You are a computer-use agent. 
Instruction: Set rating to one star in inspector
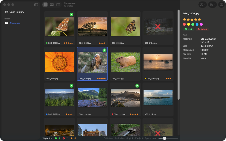(185, 20)
